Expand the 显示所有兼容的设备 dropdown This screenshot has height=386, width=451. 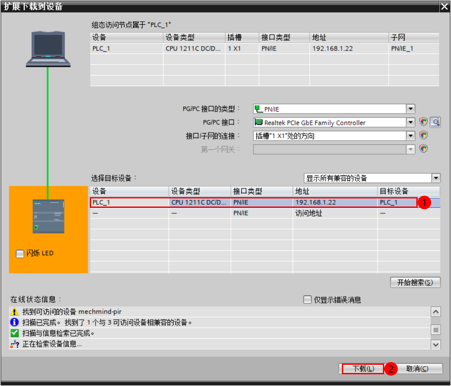(x=436, y=178)
